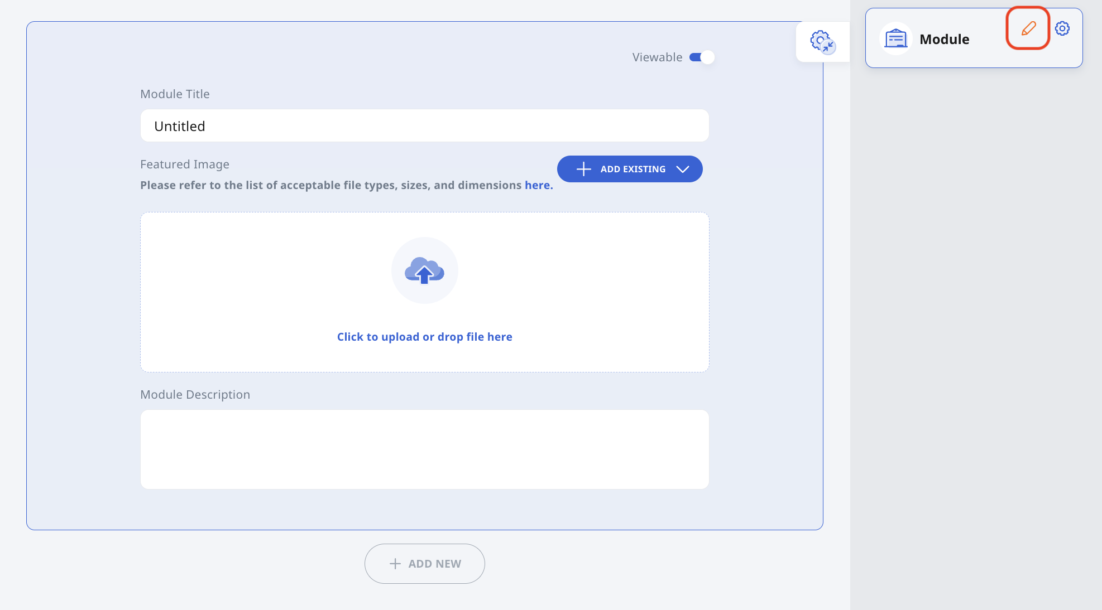Click the cloud upload icon
The width and height of the screenshot is (1102, 610).
(424, 271)
